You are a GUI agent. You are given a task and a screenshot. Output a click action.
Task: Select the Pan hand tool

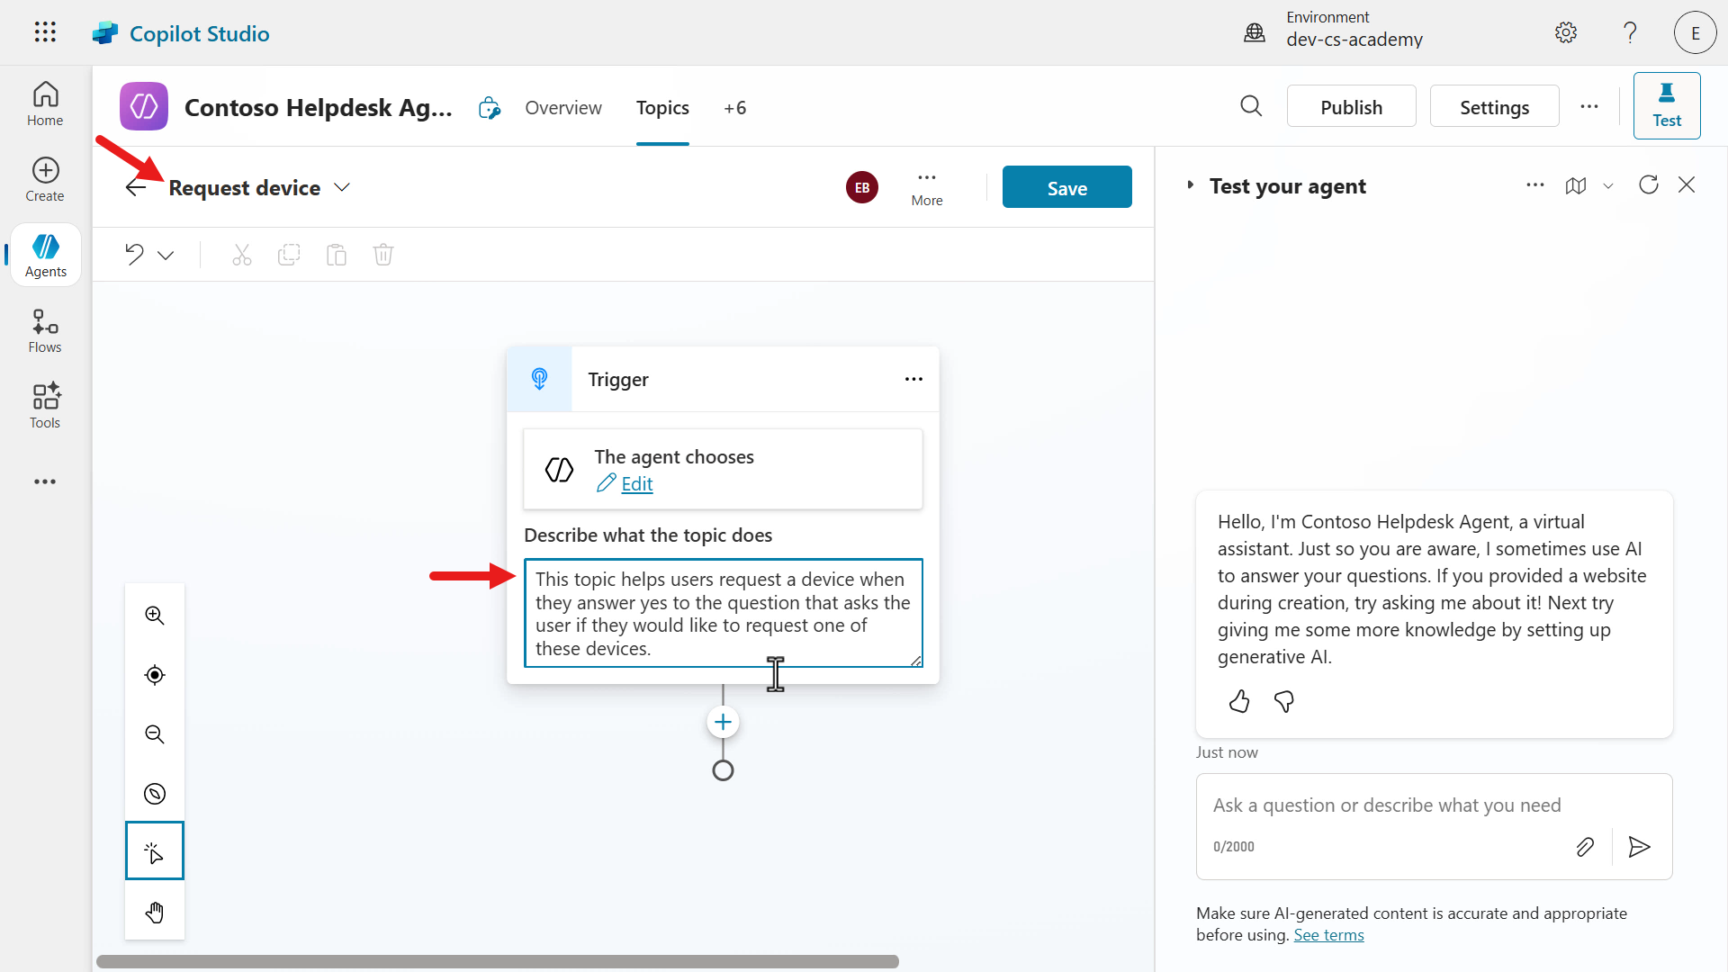point(154,912)
